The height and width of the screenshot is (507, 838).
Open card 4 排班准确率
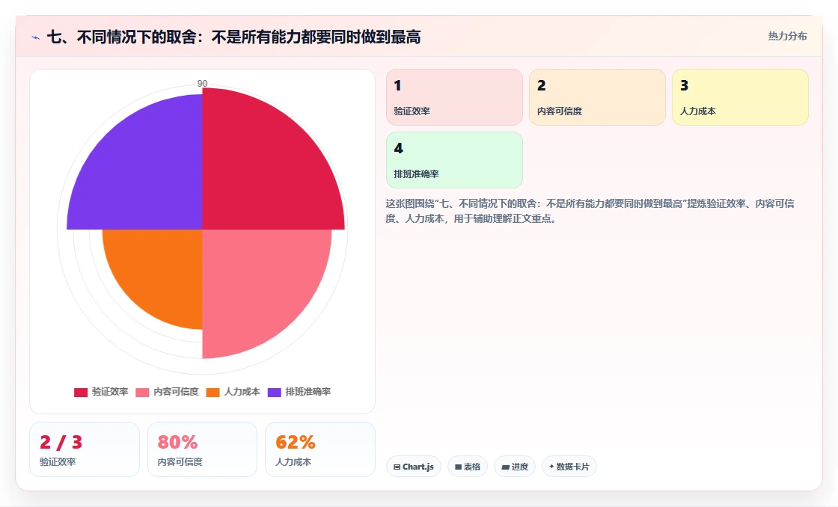pos(454,160)
